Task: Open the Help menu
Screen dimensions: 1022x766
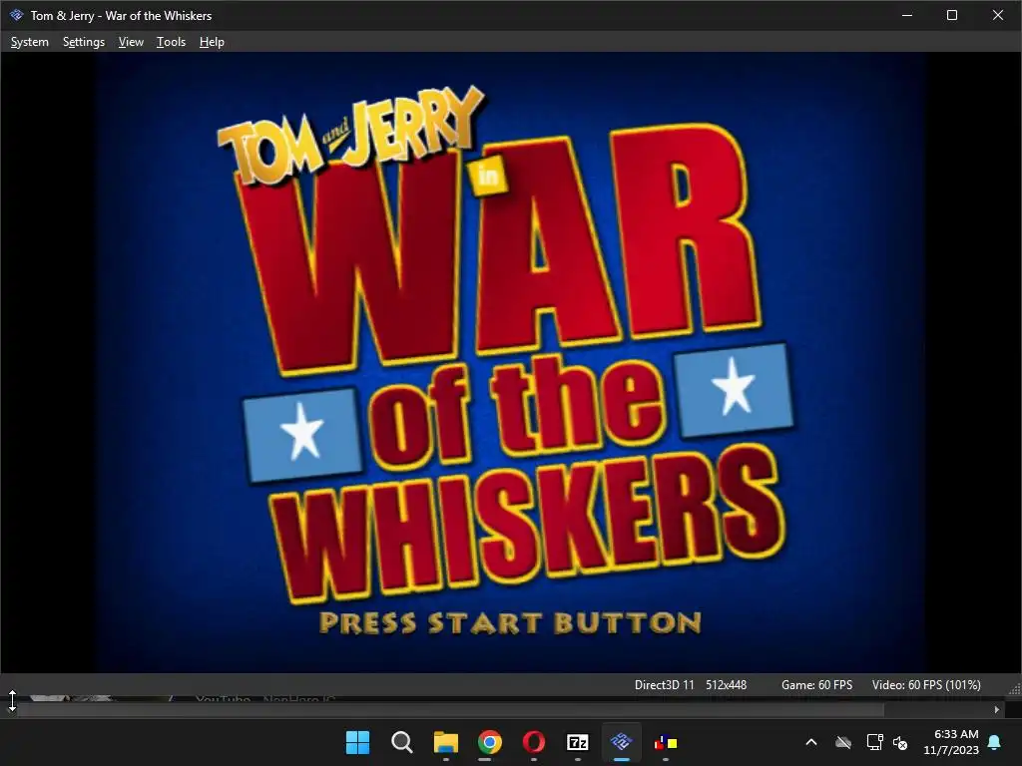Action: (x=212, y=42)
